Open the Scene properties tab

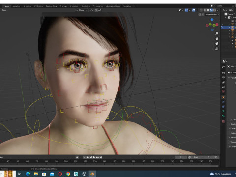pos(223,87)
